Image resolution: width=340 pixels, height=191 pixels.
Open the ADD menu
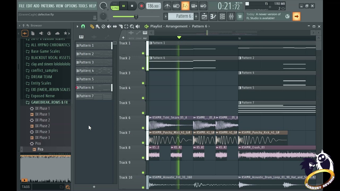[36, 6]
